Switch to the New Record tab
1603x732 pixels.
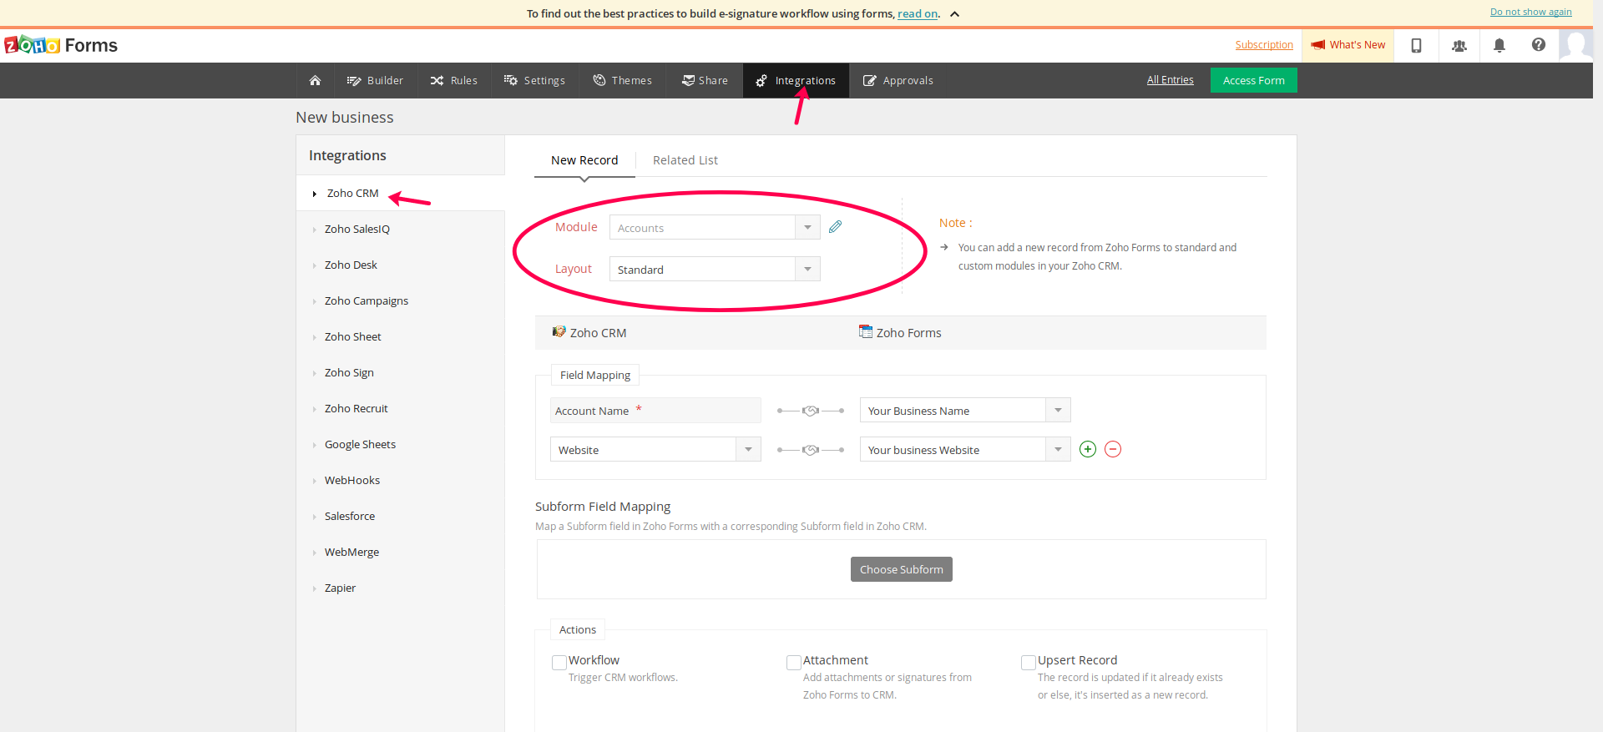pyautogui.click(x=584, y=160)
